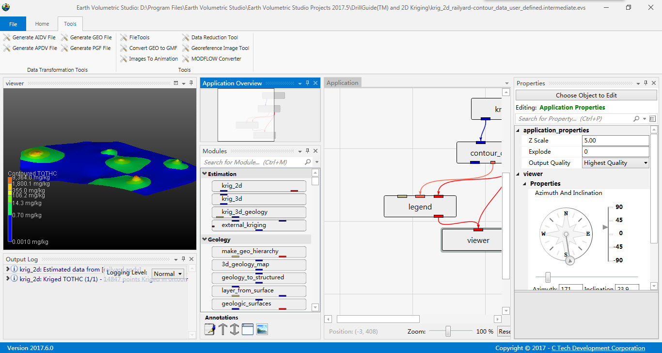Pin the Properties panel
The height and width of the screenshot is (353, 662).
tap(646, 83)
